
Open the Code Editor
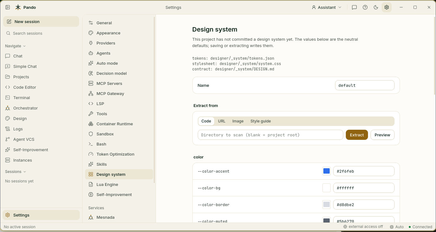coord(41,87)
